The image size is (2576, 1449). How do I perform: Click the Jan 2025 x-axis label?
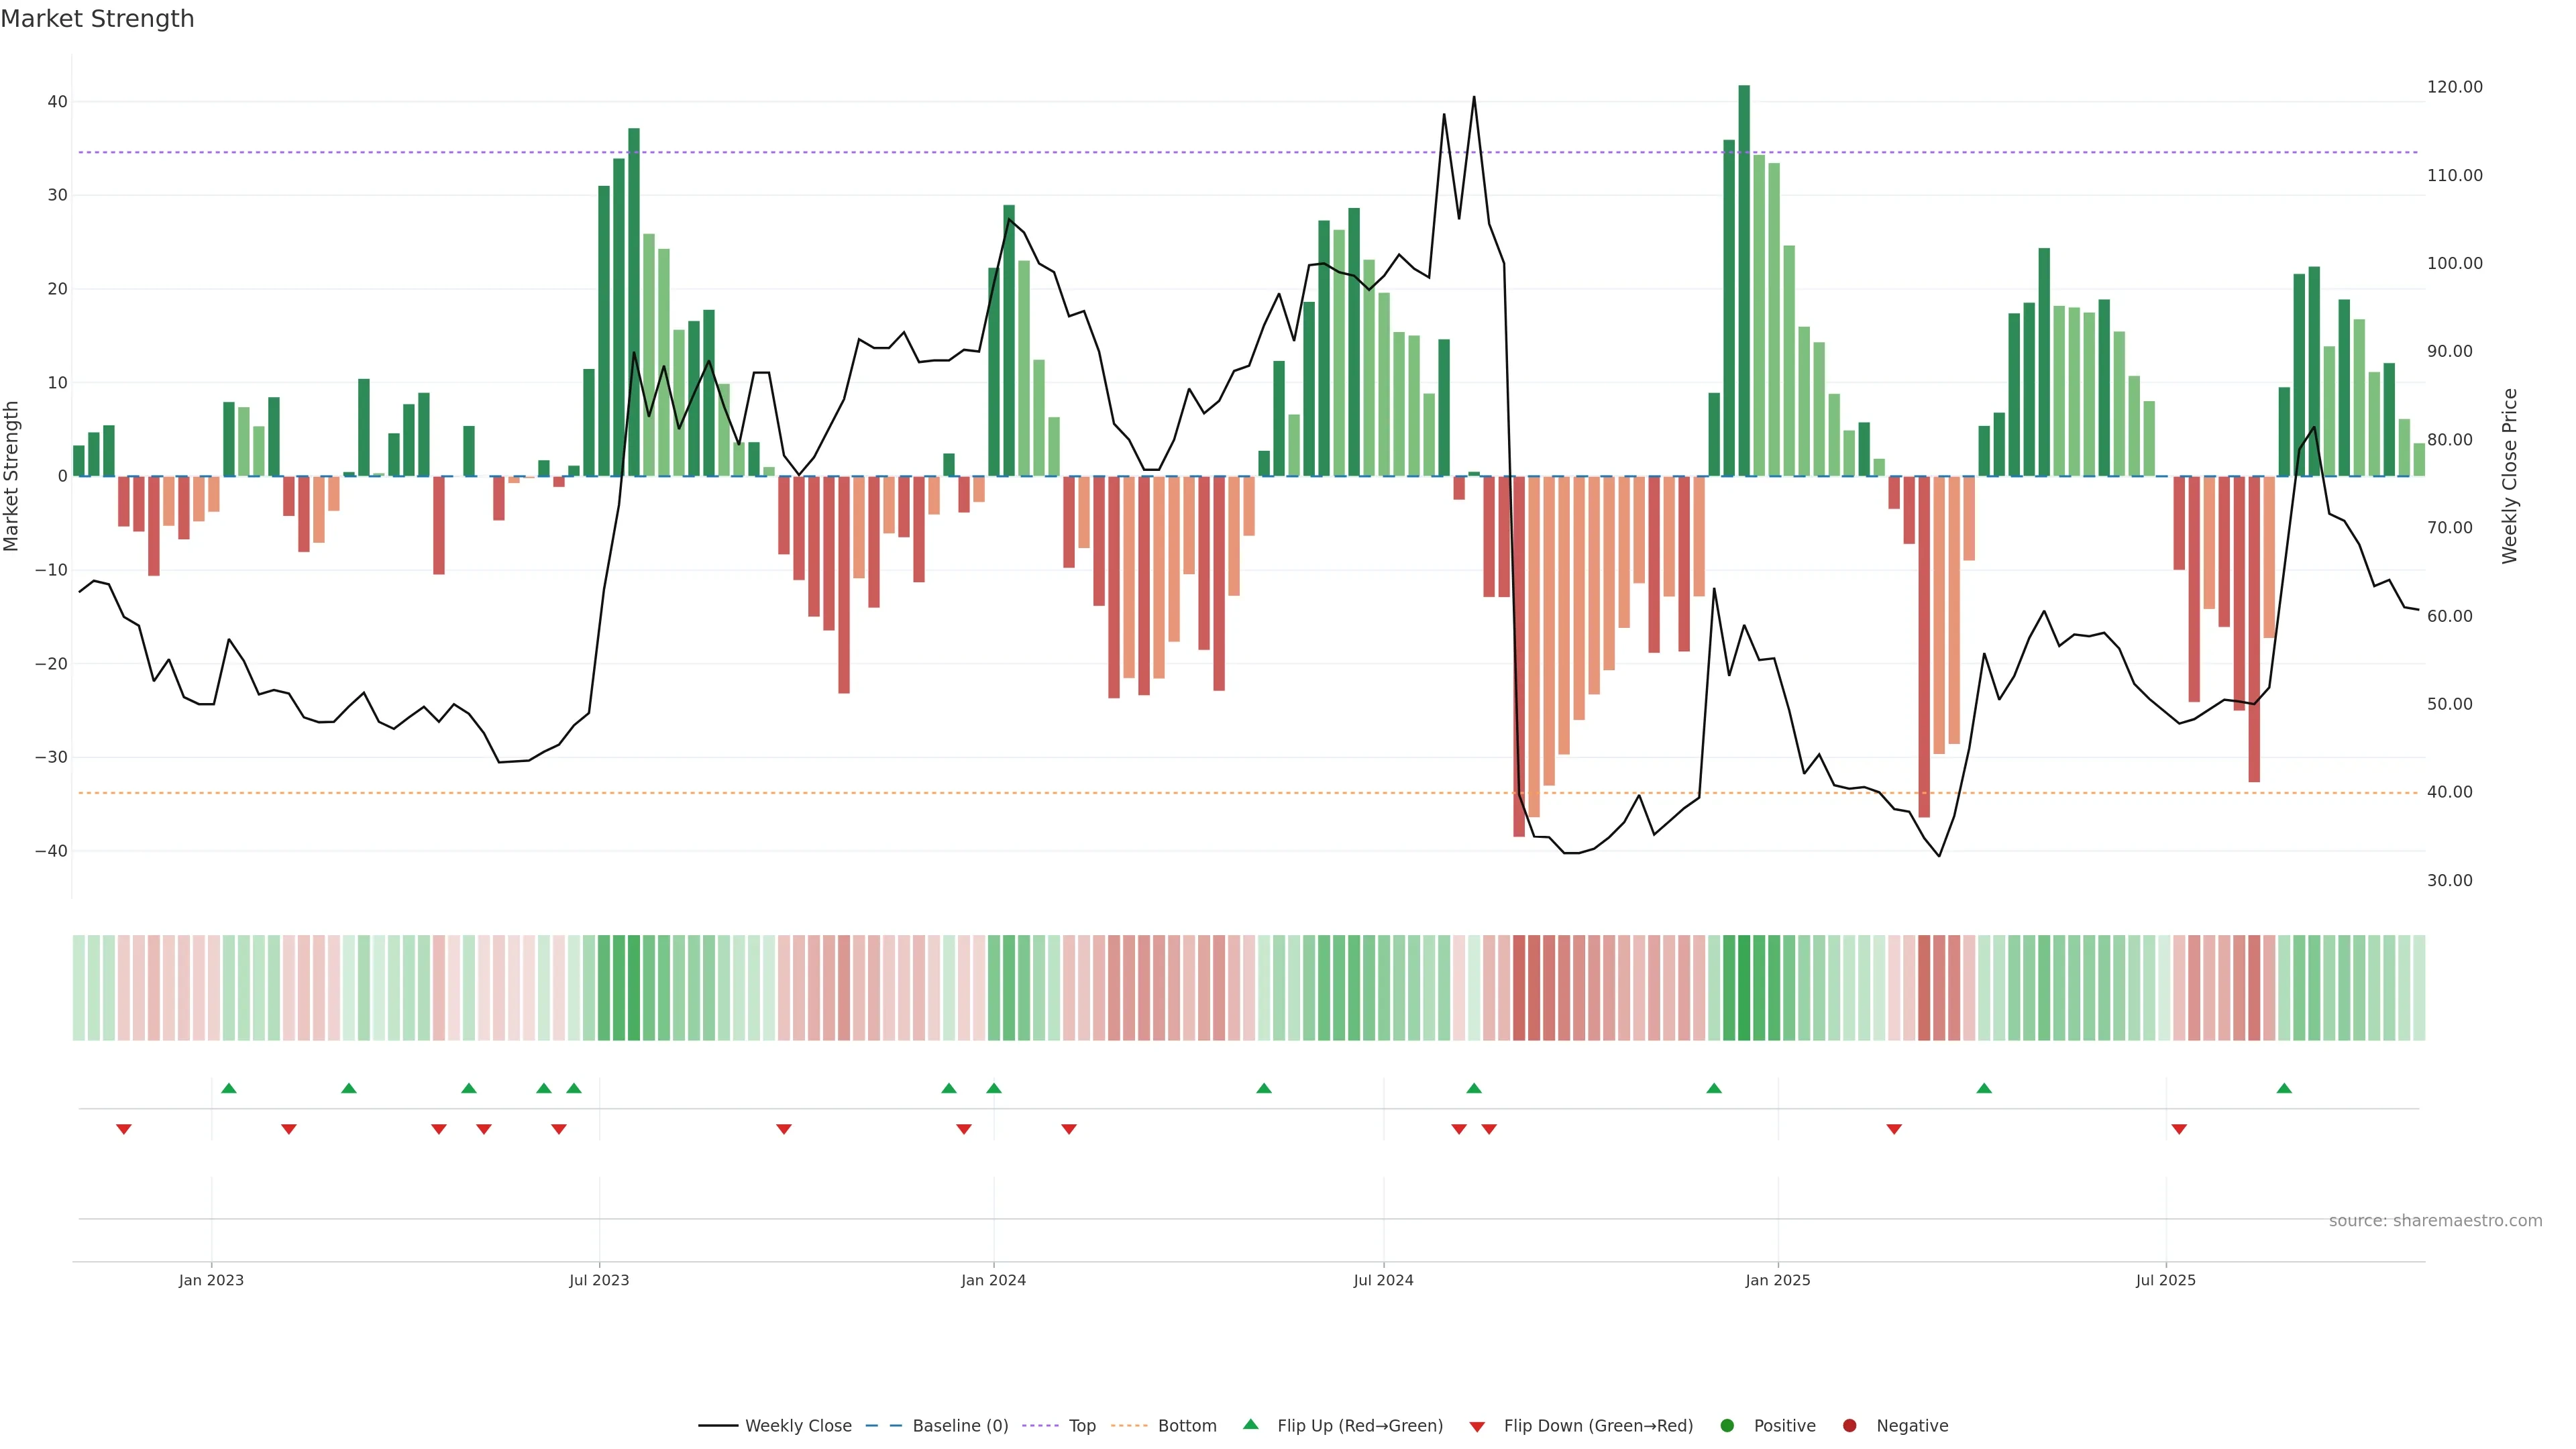click(1777, 1280)
